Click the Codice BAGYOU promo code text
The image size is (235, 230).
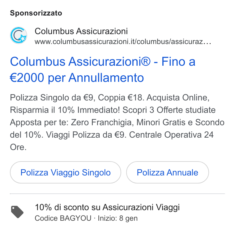click(63, 218)
